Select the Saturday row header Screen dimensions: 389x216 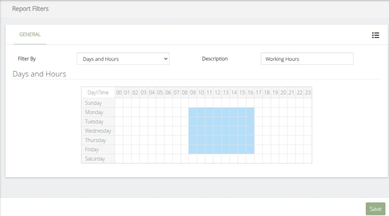98,159
